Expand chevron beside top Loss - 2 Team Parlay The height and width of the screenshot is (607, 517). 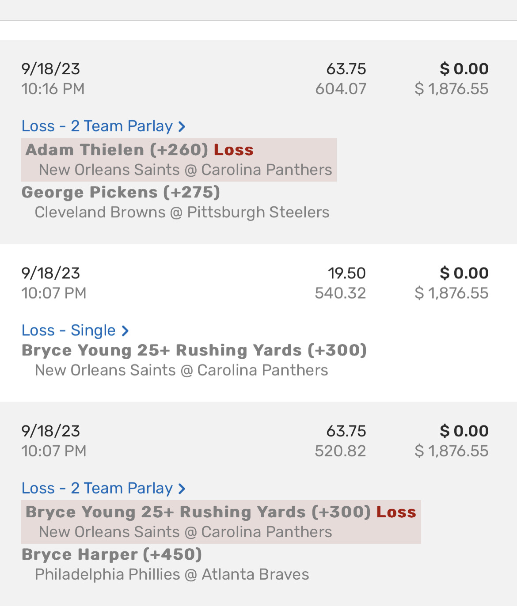tap(182, 127)
